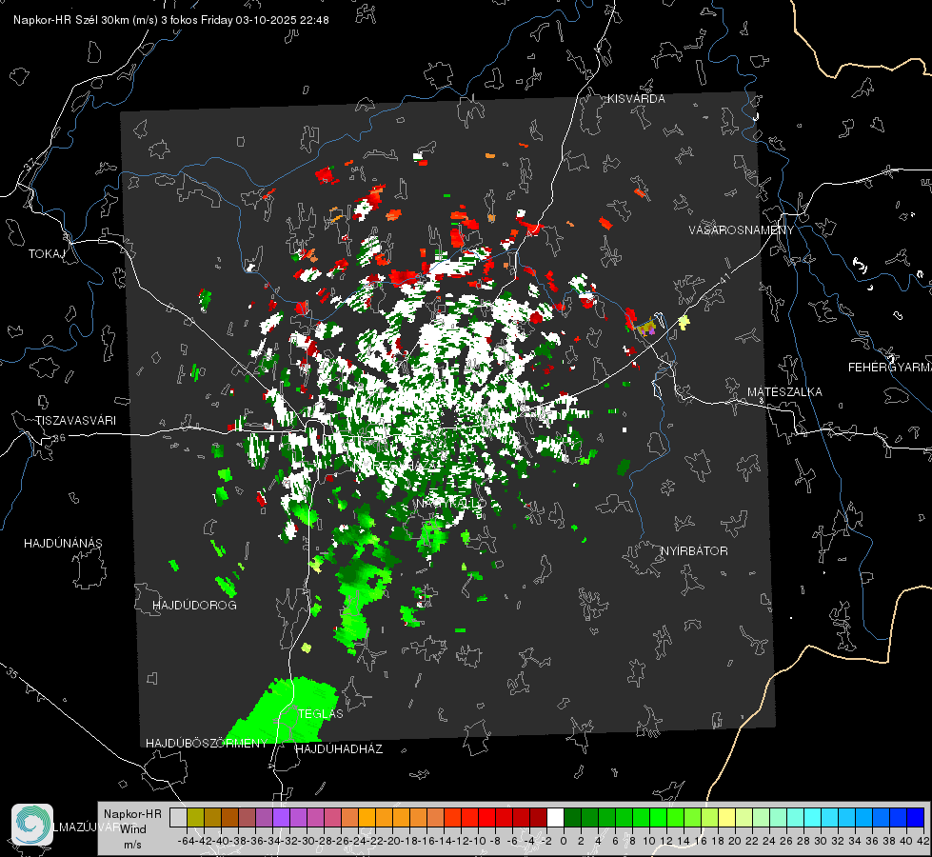The width and height of the screenshot is (932, 857).
Task: Select the NYÍRBÁTOR town label
Action: tap(694, 551)
